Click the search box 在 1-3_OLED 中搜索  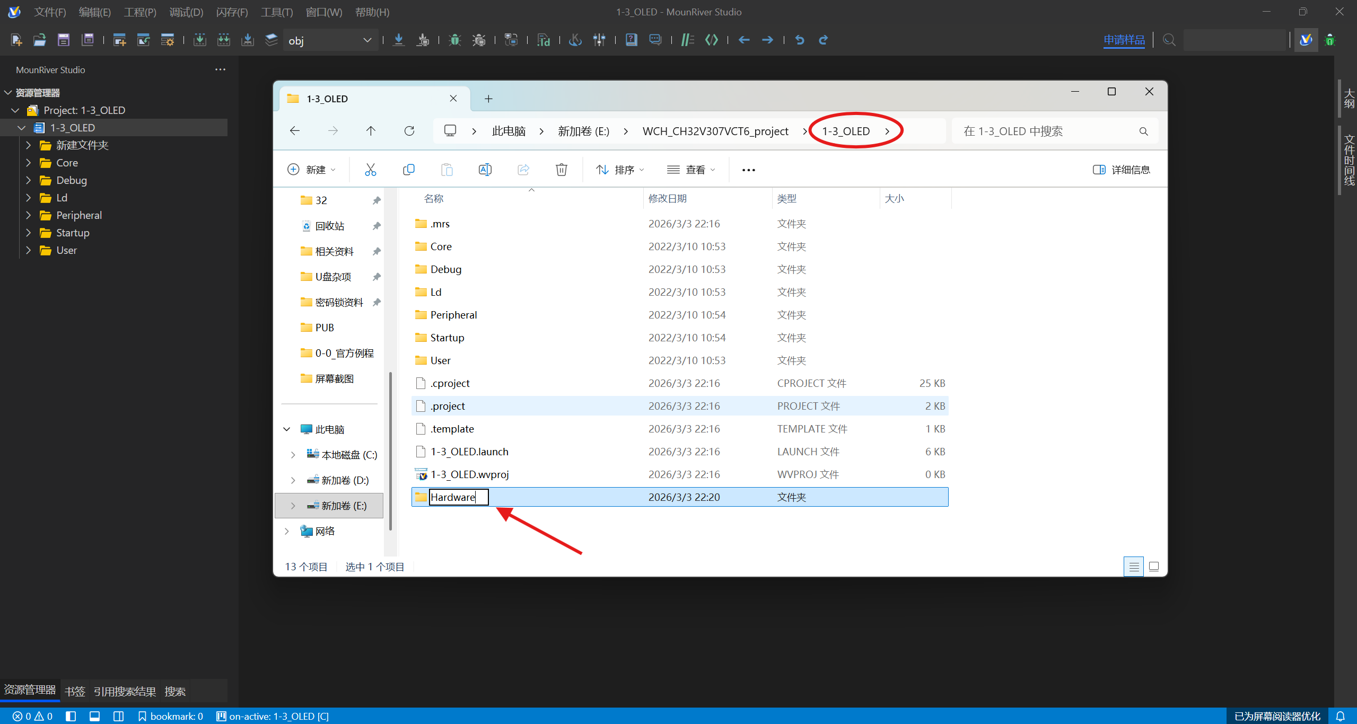coord(1054,131)
